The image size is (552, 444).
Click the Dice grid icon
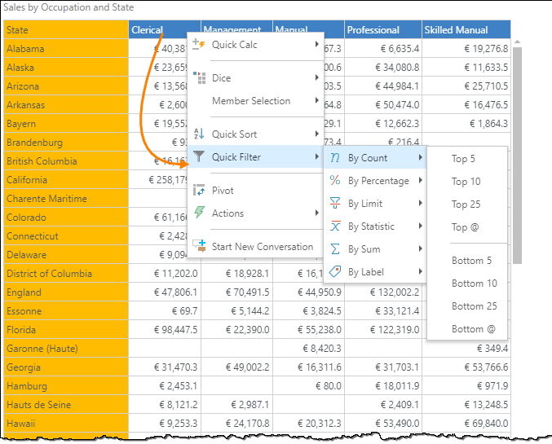[199, 77]
